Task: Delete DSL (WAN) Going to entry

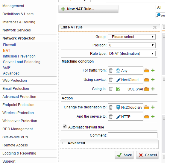Action: 111,89
